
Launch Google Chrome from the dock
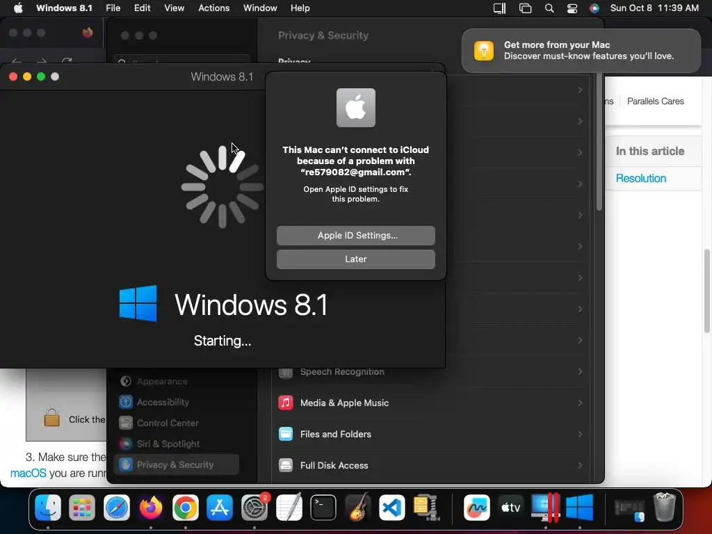185,507
